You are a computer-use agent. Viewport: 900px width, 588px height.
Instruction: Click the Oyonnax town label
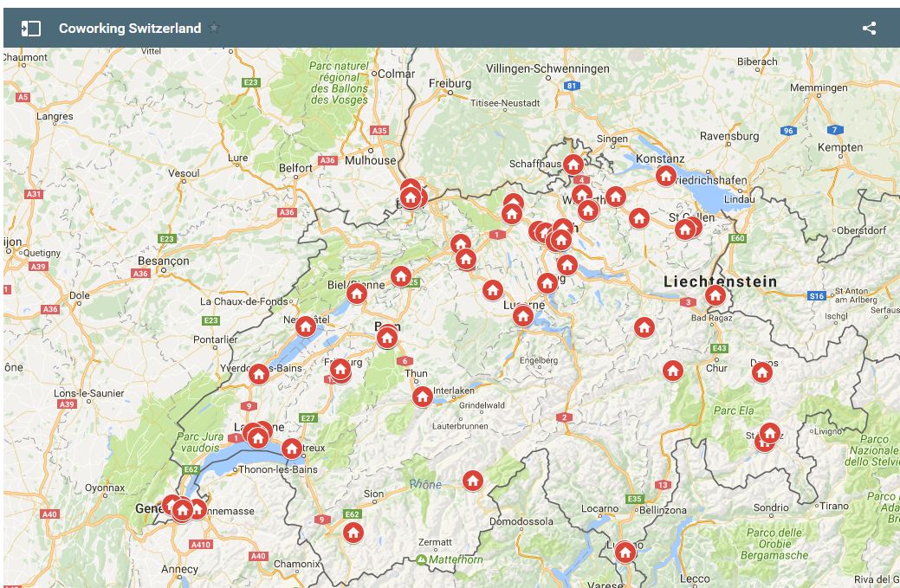pyautogui.click(x=105, y=488)
